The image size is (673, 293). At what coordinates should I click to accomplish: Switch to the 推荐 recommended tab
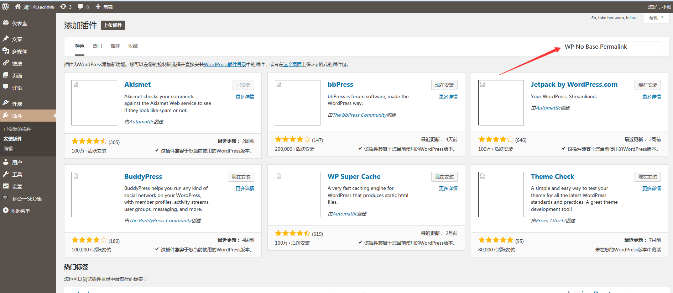[115, 46]
